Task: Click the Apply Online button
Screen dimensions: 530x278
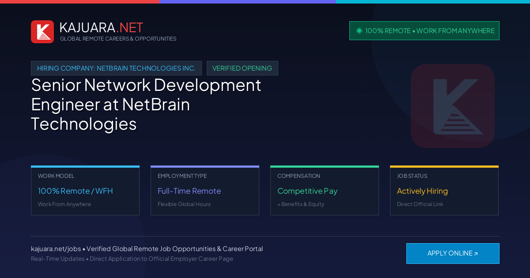Action: [453, 253]
